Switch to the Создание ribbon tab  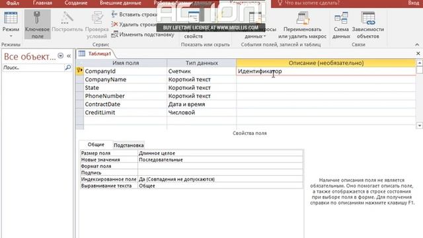tap(76, 3)
